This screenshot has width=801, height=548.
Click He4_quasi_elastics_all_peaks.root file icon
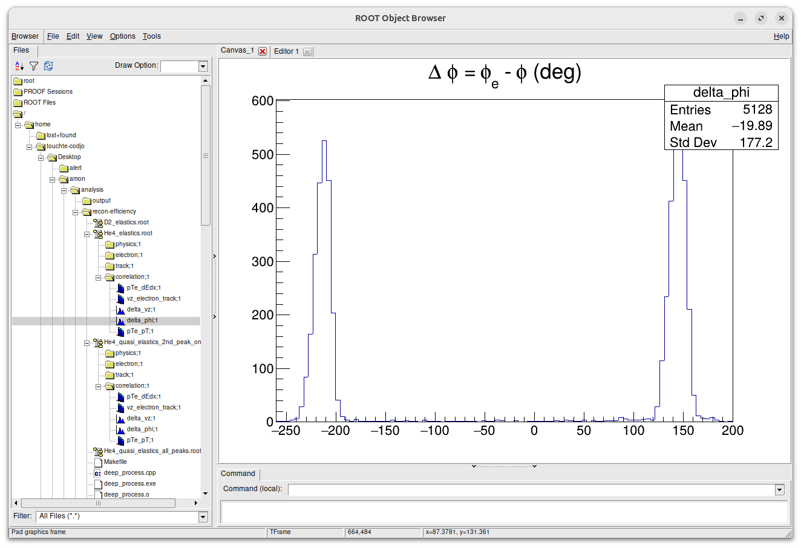tap(98, 451)
